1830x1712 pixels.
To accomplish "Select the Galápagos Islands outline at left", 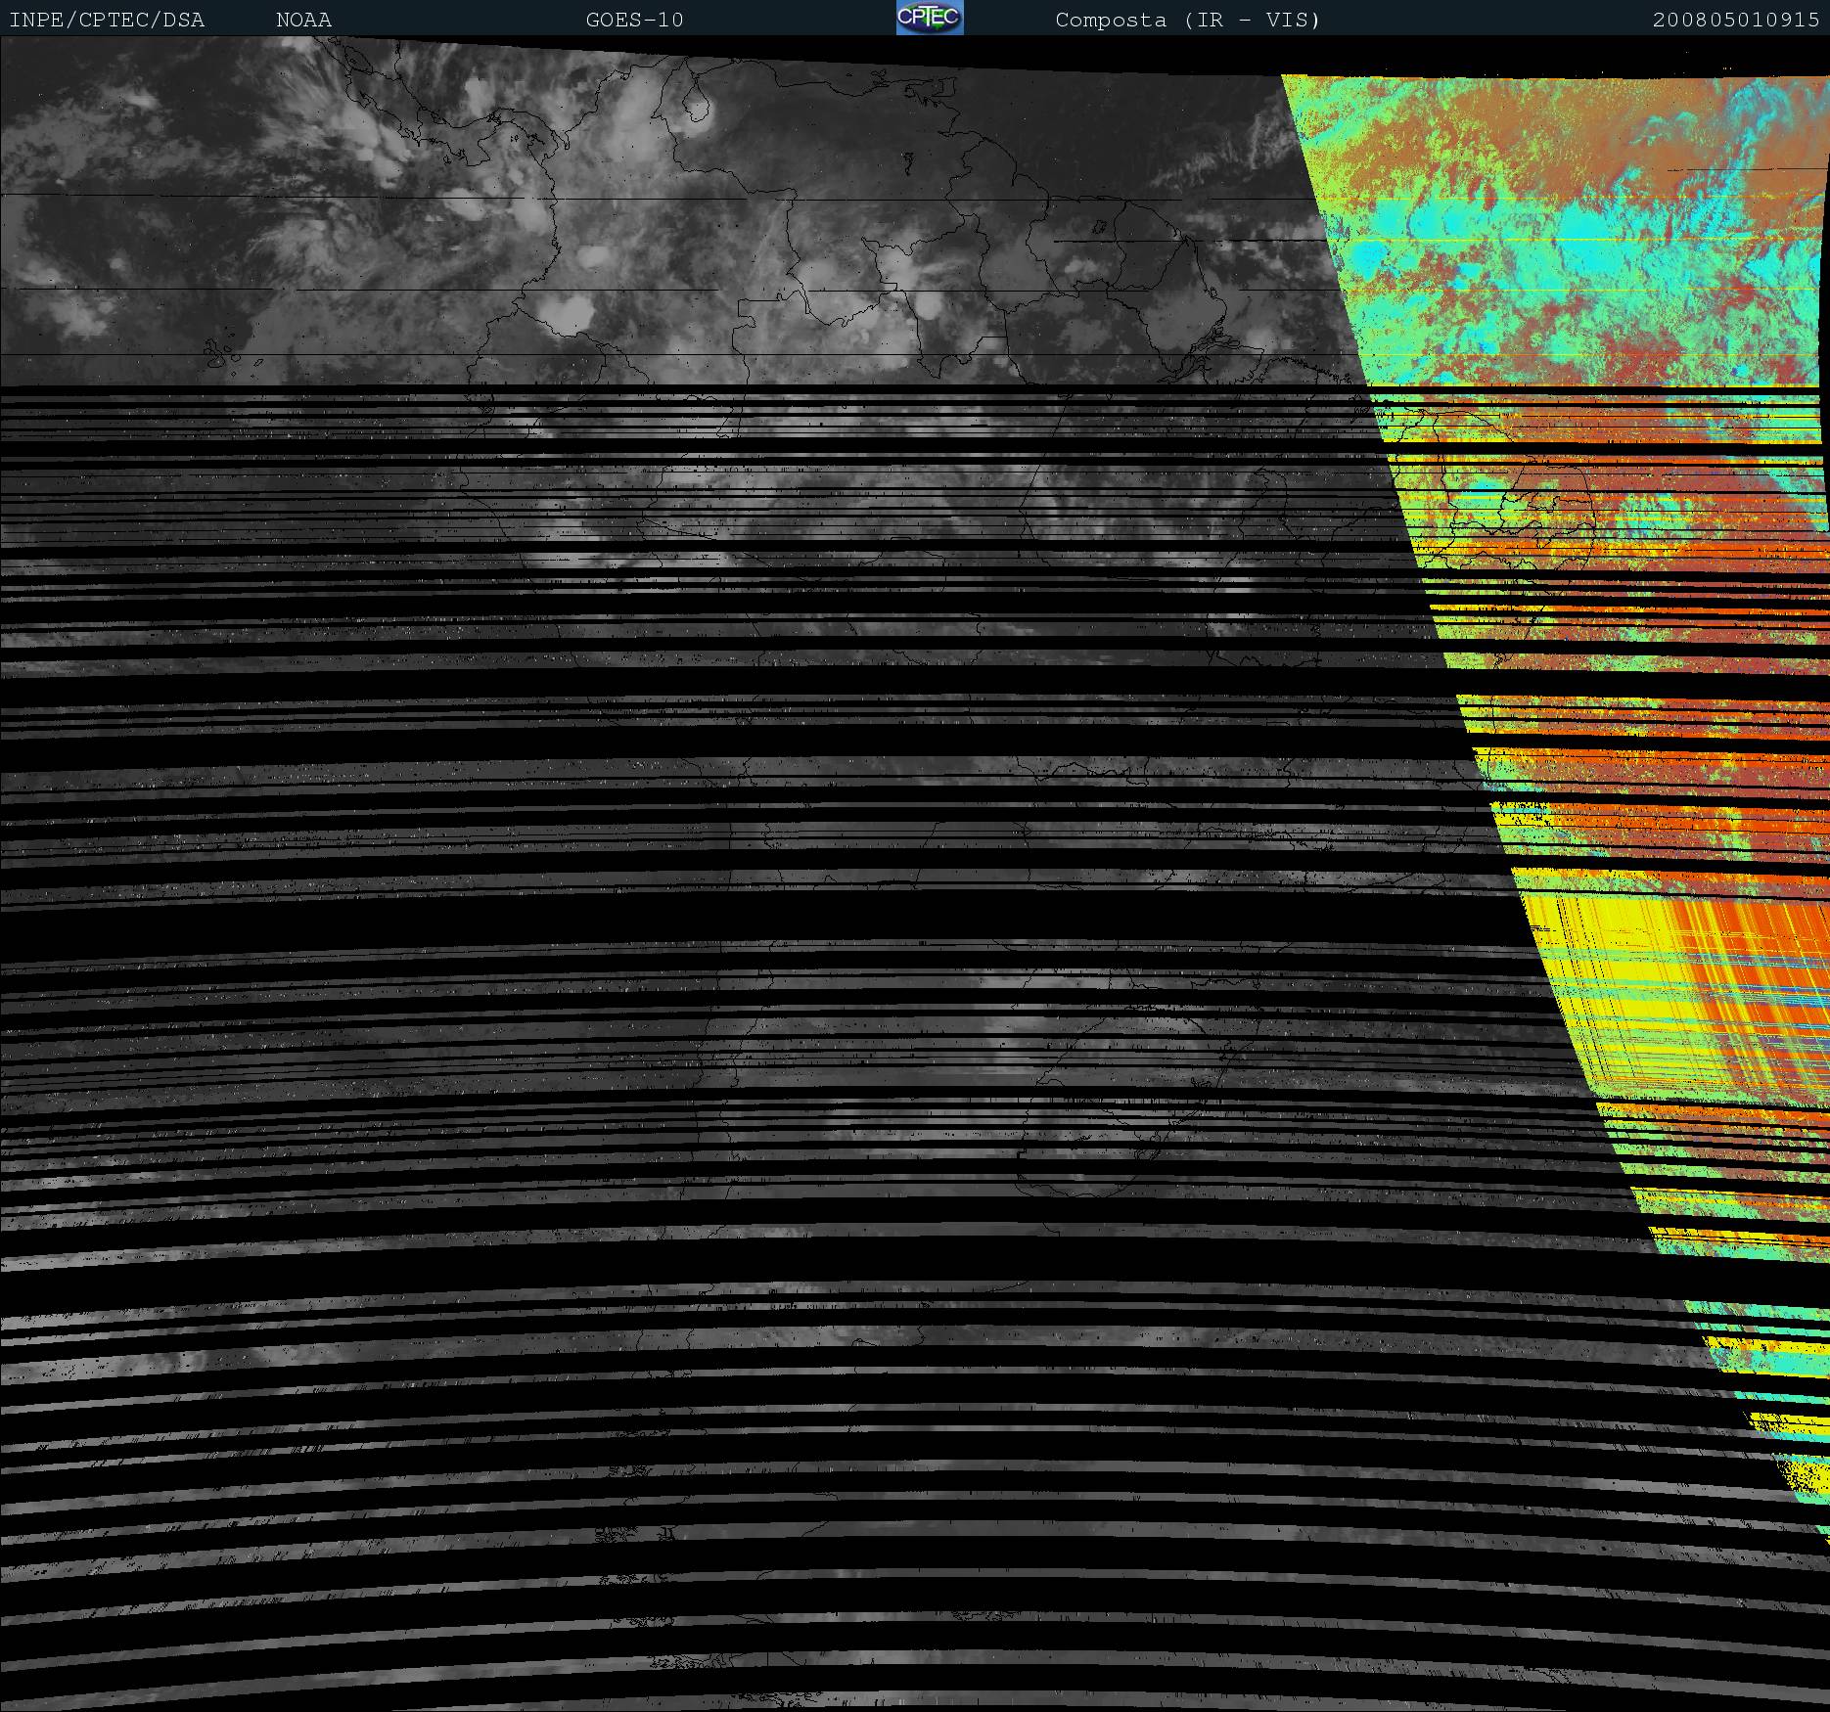I will pos(223,354).
